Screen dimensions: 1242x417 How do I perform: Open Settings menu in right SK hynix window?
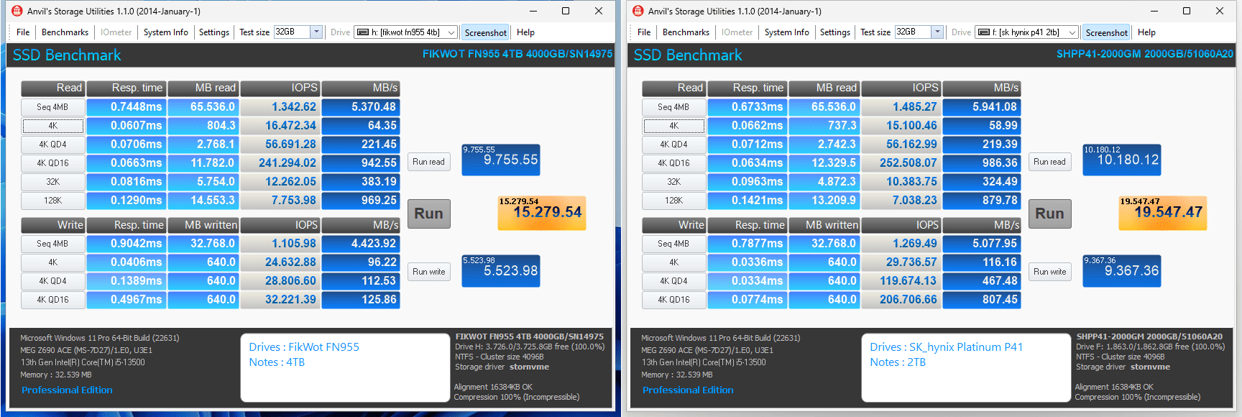tap(835, 32)
